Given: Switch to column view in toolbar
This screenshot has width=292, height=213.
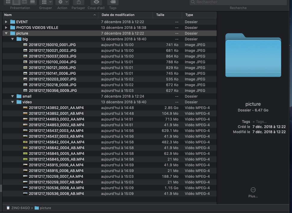Looking at the screenshot, I should point(24,2).
